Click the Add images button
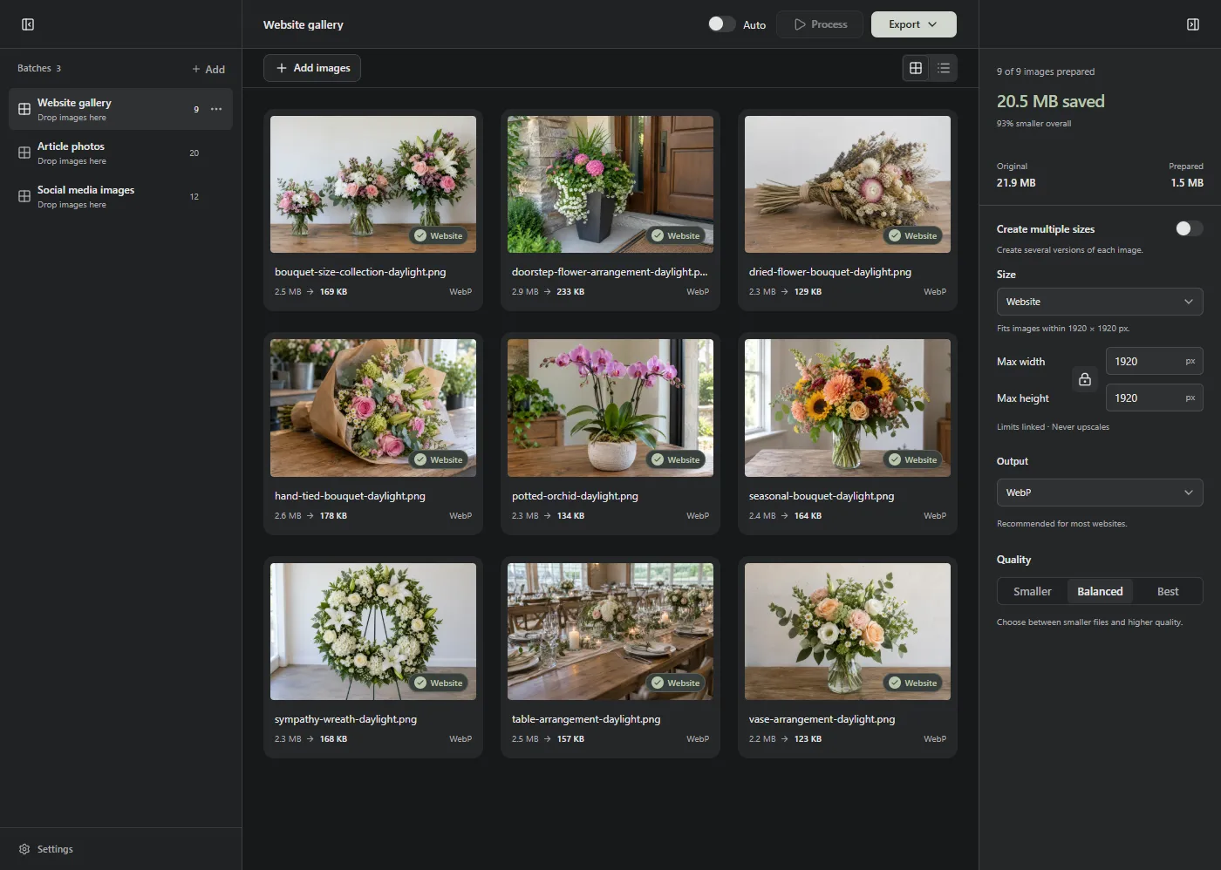1221x870 pixels. click(312, 68)
